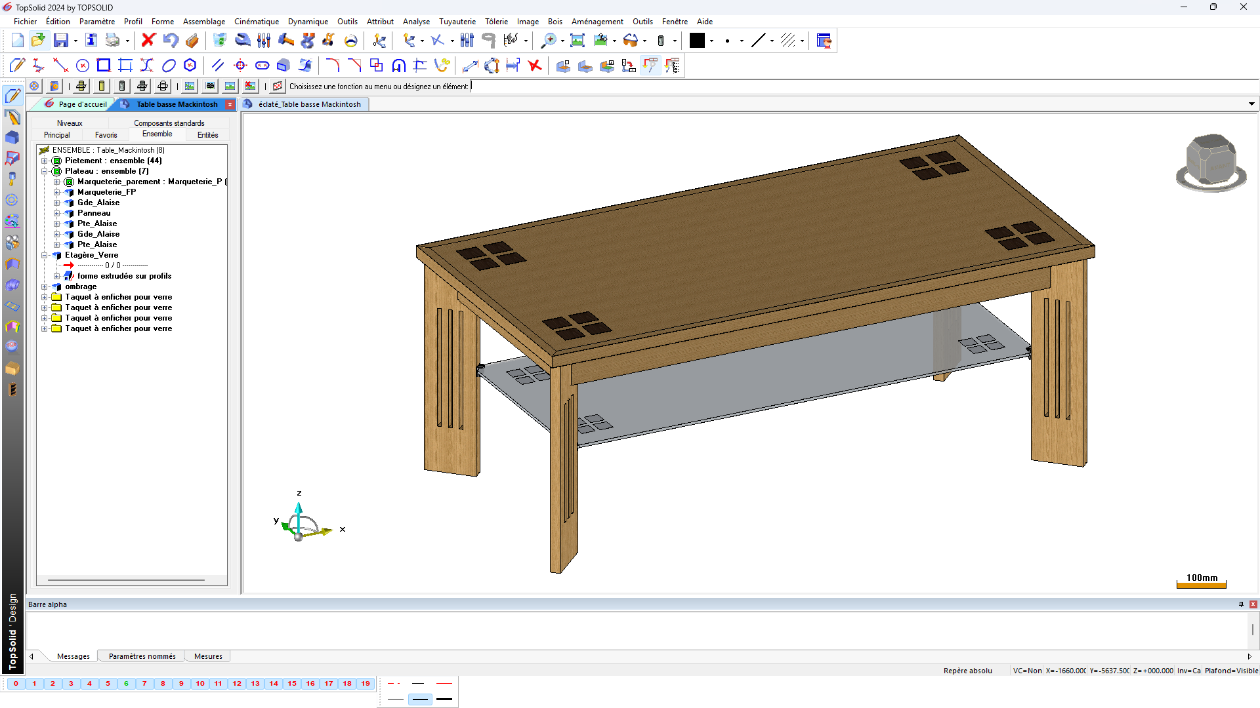Screen dimensions: 1260x708
Task: Click the black color swatch
Action: 697,41
